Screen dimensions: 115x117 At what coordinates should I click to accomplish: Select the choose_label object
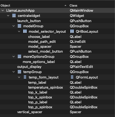tap(39, 37)
